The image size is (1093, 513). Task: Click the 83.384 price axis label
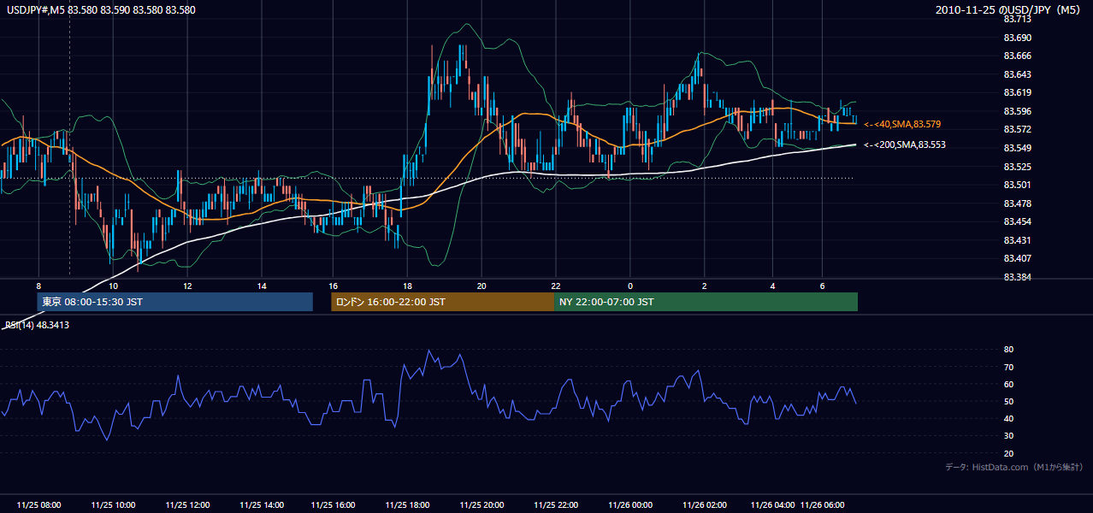pos(1017,277)
